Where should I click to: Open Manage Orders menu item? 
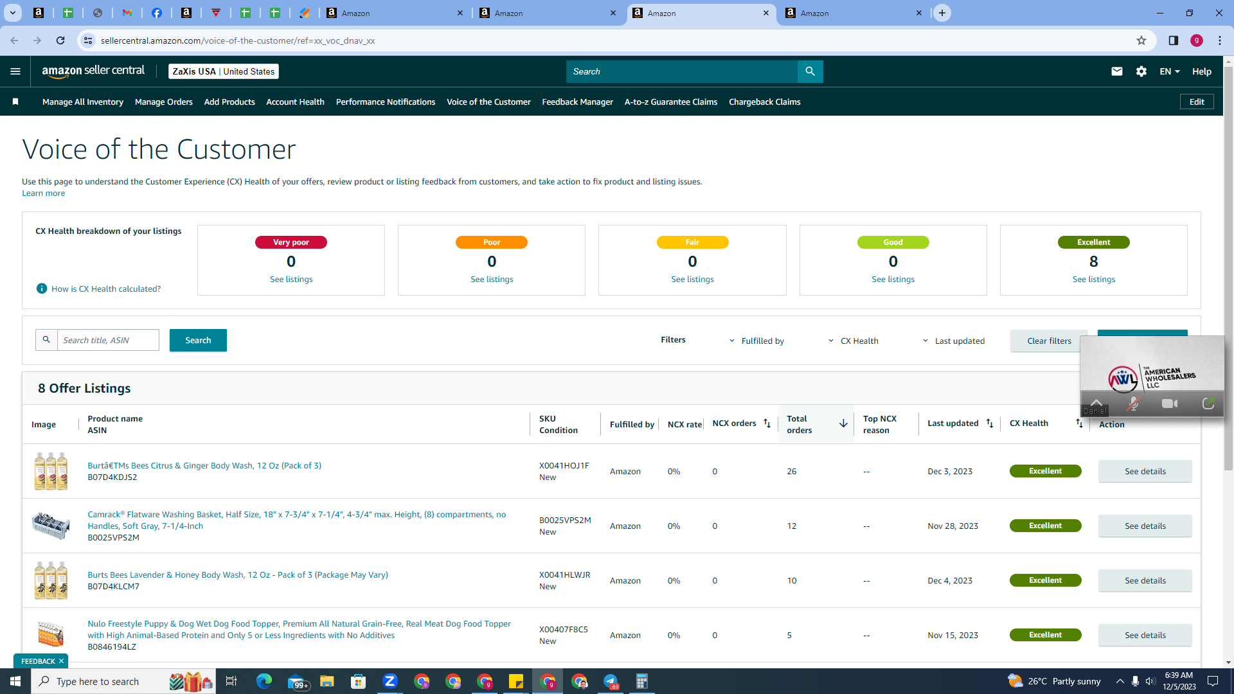(164, 102)
